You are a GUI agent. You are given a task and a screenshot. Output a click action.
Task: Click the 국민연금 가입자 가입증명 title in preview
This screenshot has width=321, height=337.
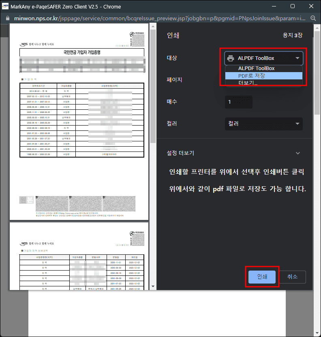[82, 52]
